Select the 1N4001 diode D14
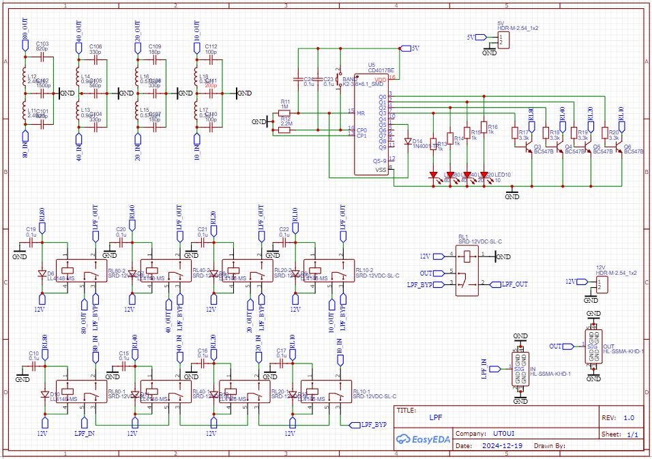The width and height of the screenshot is (652, 459). point(408,141)
